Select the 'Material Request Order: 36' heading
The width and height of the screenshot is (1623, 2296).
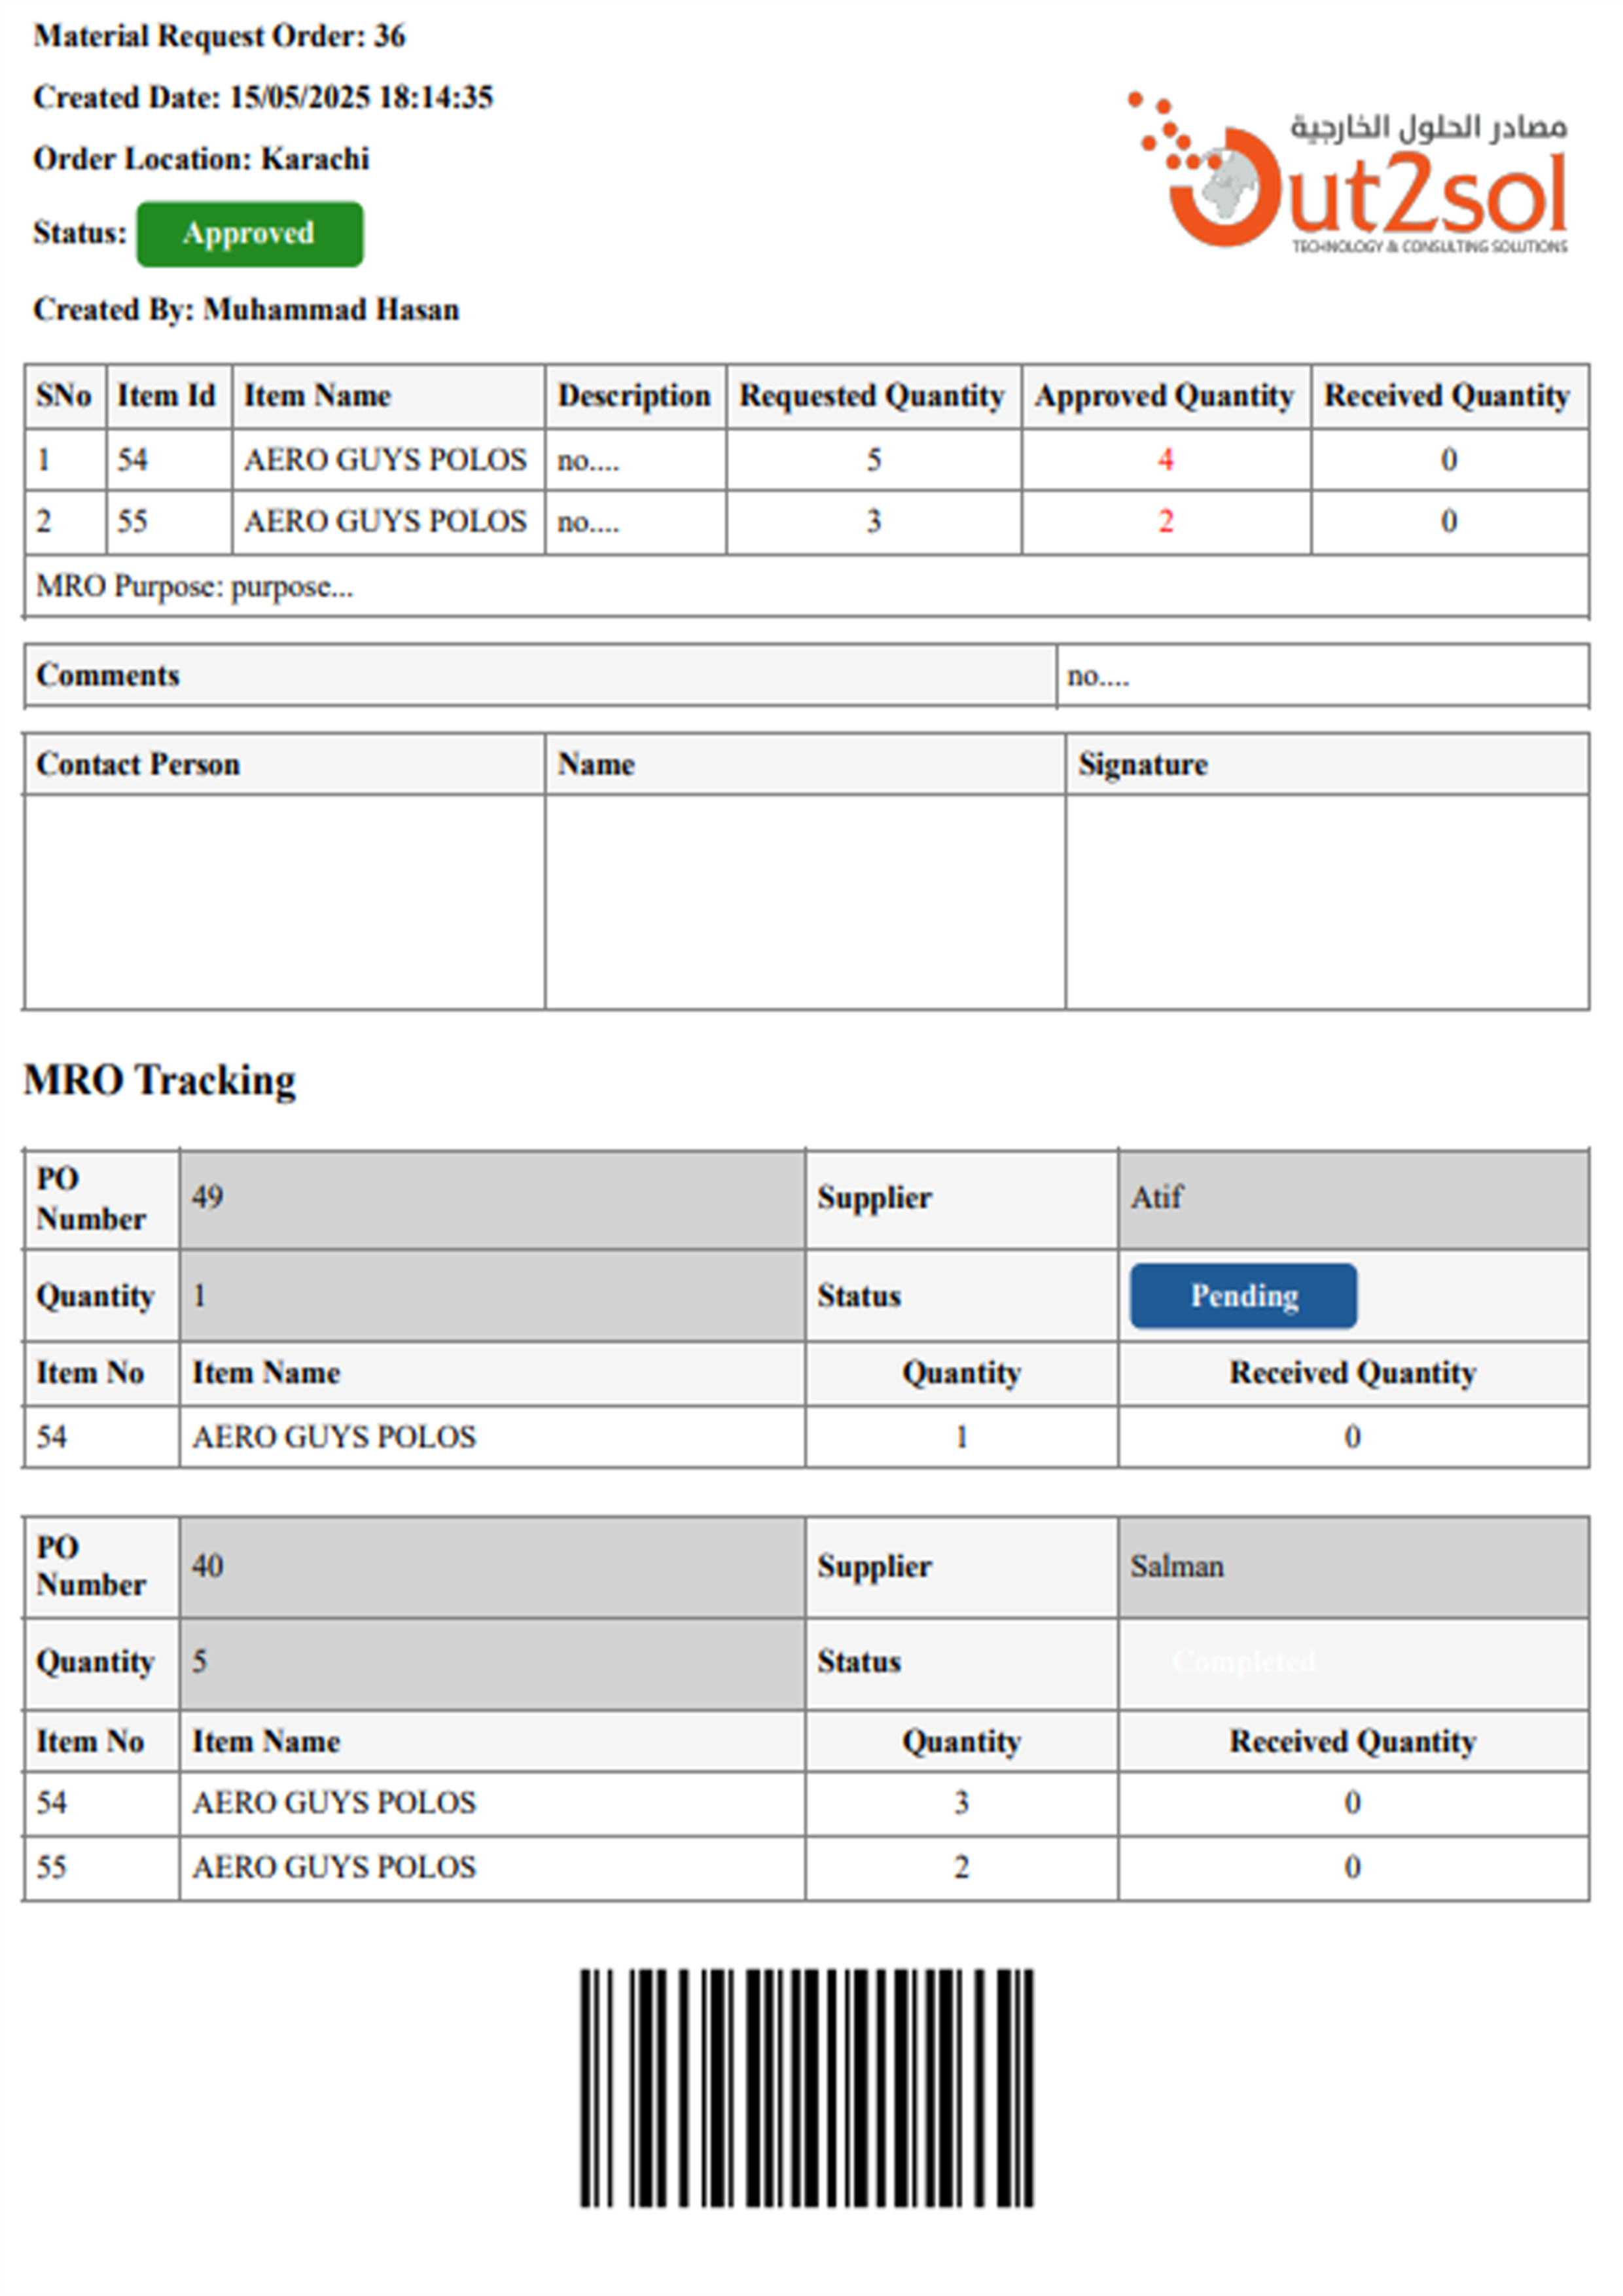click(x=219, y=36)
